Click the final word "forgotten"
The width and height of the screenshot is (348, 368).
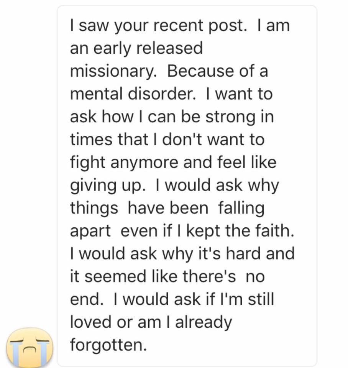(107, 345)
